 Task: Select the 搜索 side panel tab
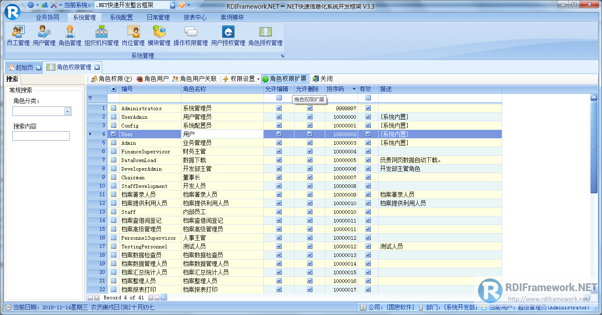coord(12,79)
